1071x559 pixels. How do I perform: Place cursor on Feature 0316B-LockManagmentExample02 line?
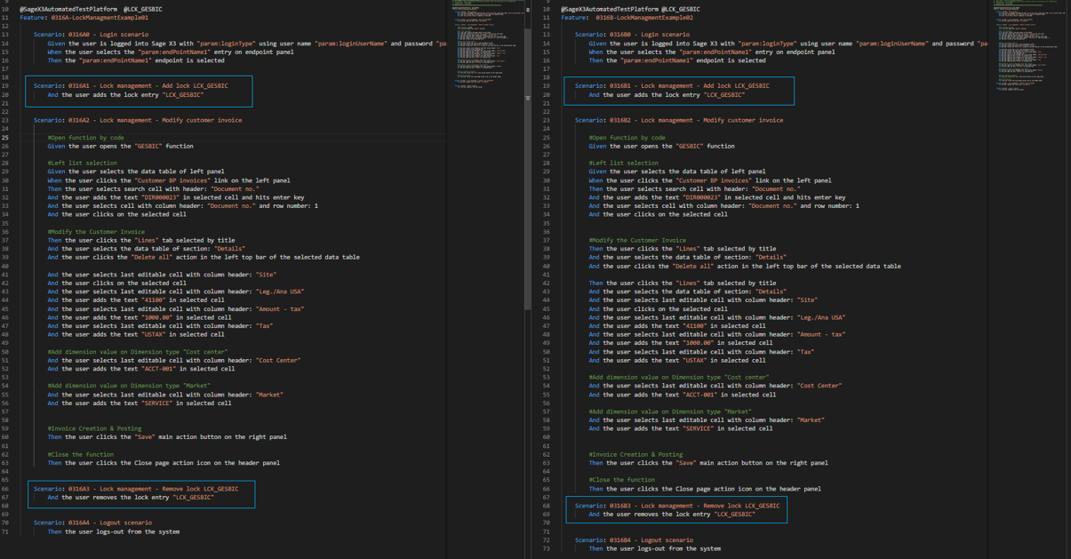pyautogui.click(x=627, y=18)
